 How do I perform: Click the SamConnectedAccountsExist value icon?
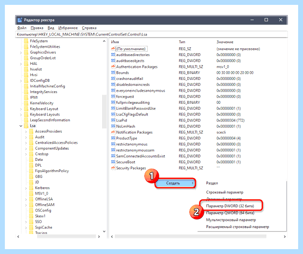(x=113, y=156)
